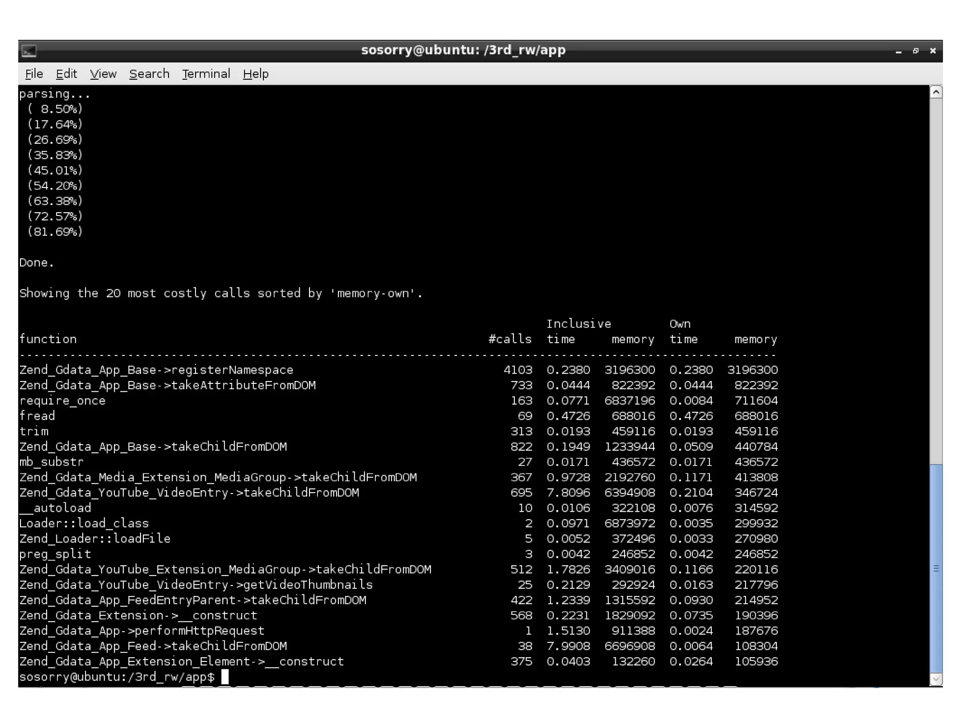Click the 'Own' header text
Screen dimensions: 956x716
tap(680, 324)
